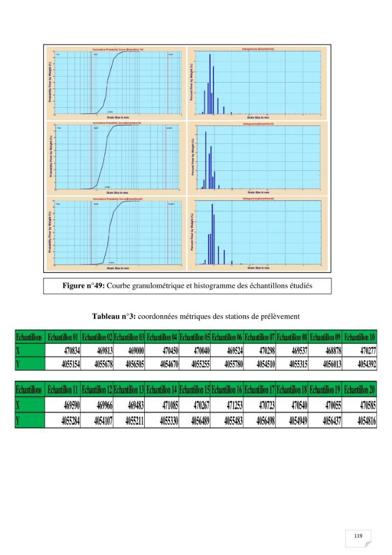This screenshot has width=392, height=555.
Task: Select header cell Echantillon 08
Action: [x=292, y=337]
